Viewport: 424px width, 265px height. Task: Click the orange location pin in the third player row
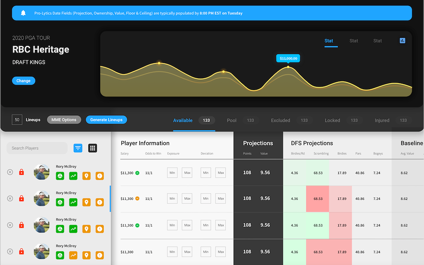87,229
